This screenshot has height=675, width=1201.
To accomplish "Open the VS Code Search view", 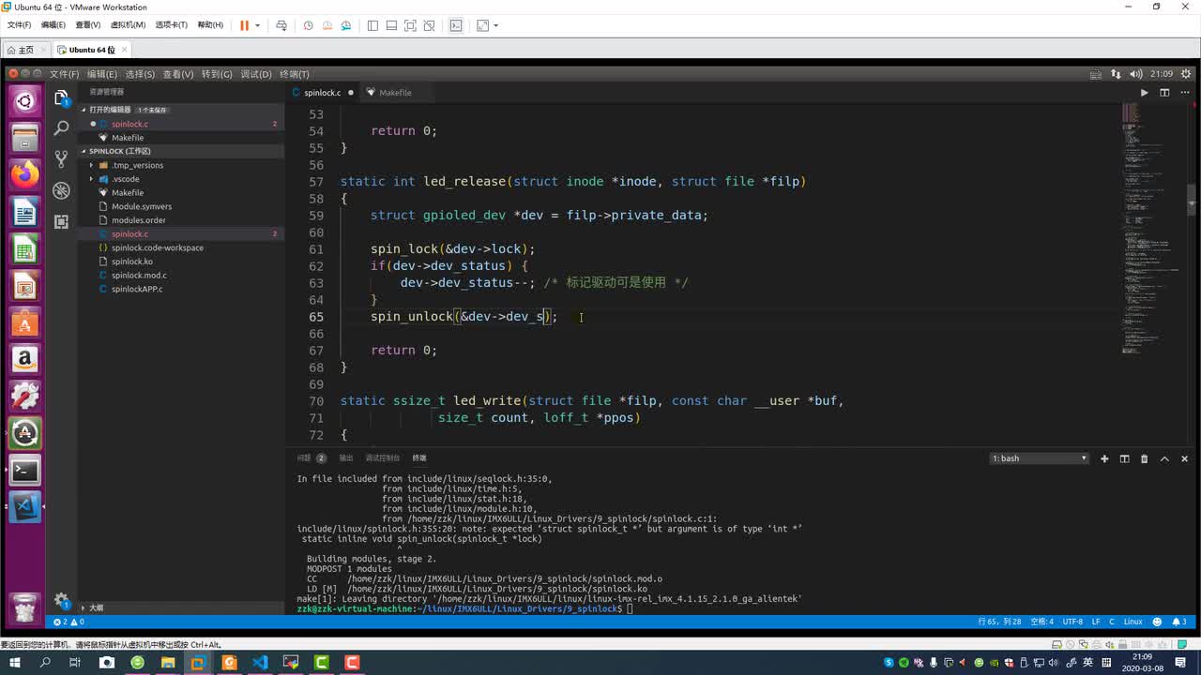I will pos(62,127).
